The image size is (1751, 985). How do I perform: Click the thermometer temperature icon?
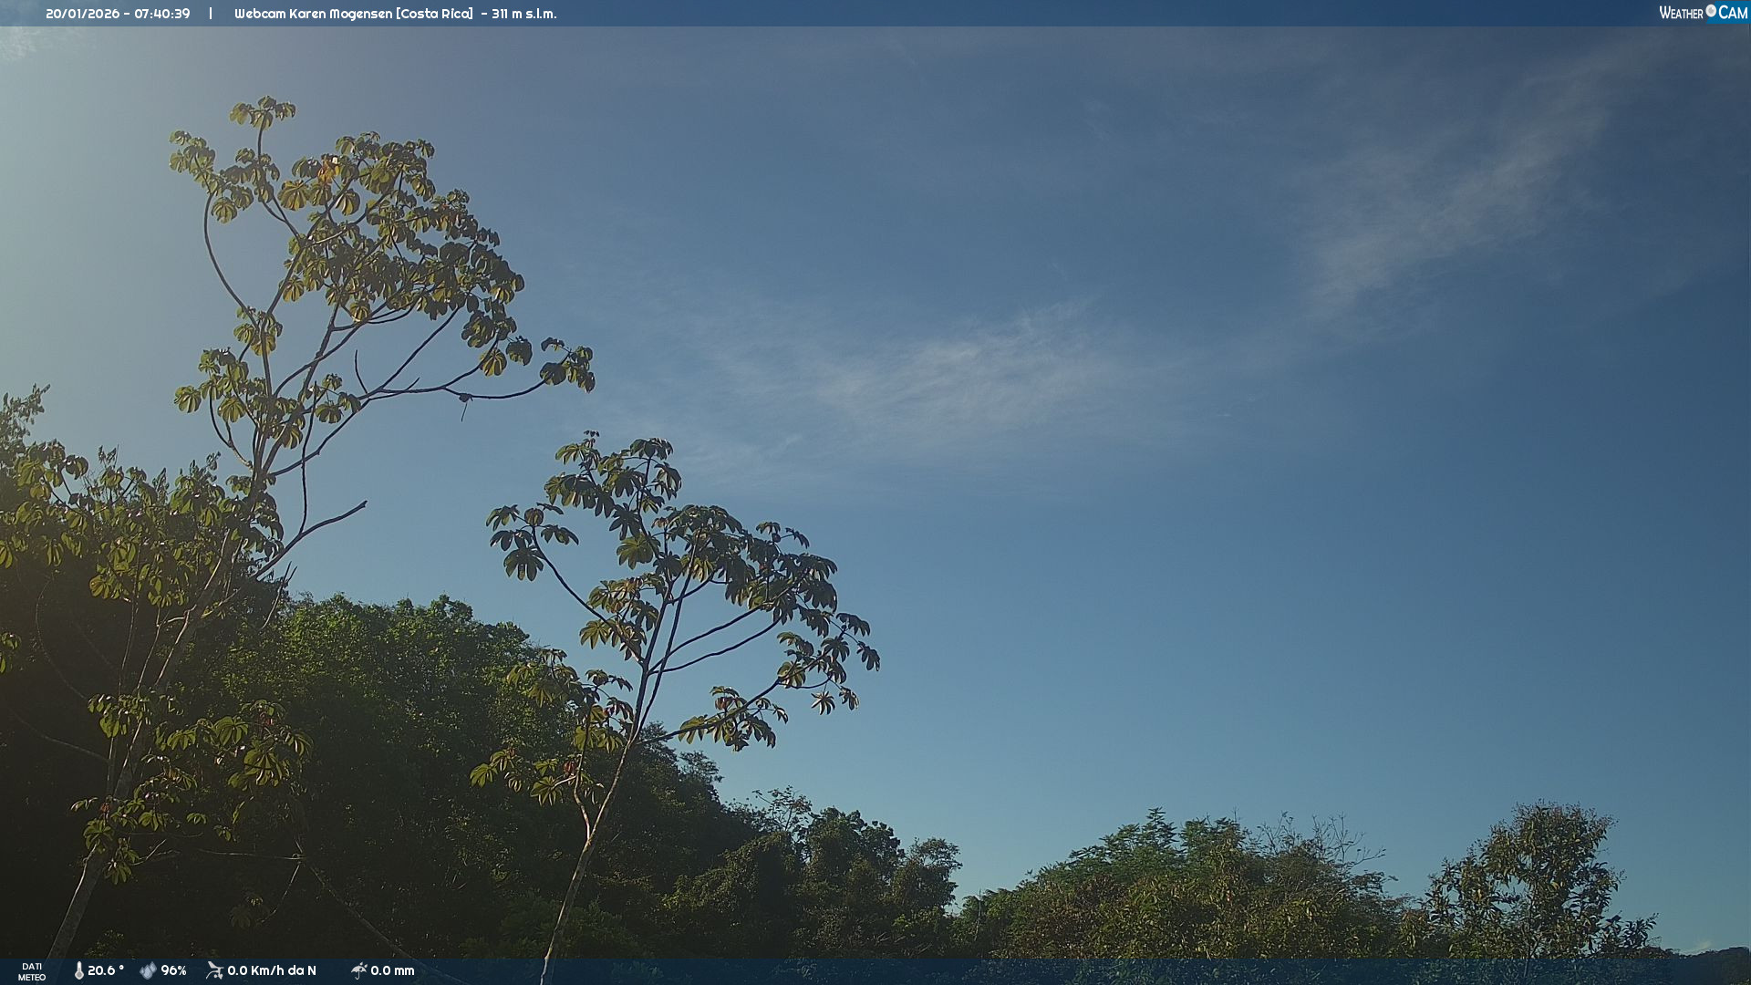[78, 970]
